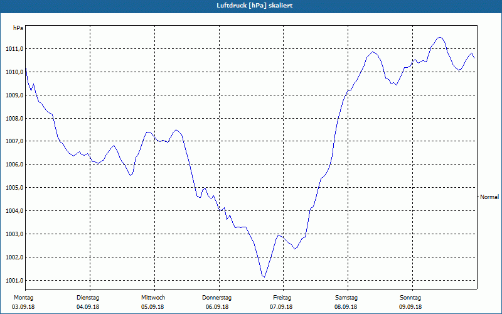Viewport: 502px width, 314px height.
Task: Click the 1004,0 axis value
Action: pos(14,211)
